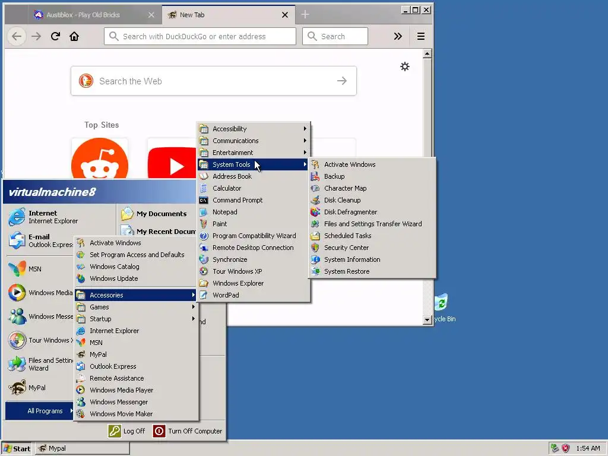
Task: Open Character Map utility
Action: click(x=372, y=188)
